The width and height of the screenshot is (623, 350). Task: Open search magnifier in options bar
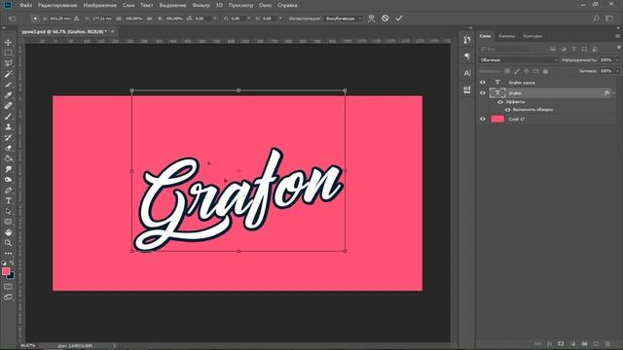click(596, 18)
